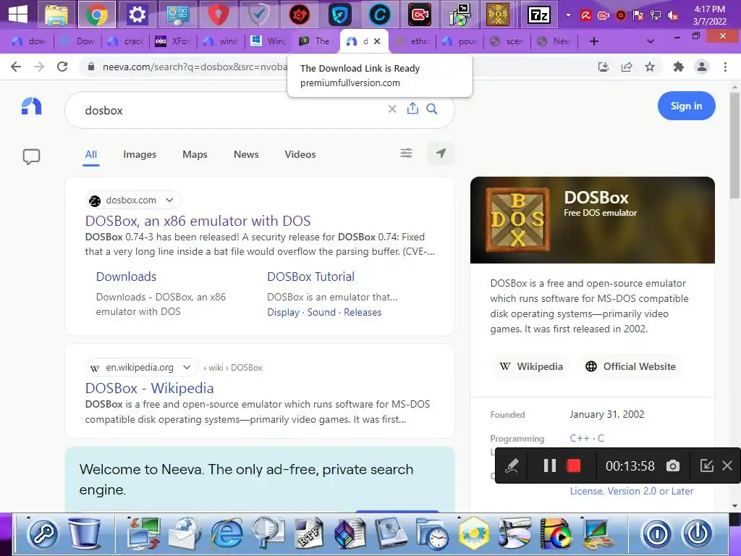Show hidden system tray icons arrow

coord(568,15)
